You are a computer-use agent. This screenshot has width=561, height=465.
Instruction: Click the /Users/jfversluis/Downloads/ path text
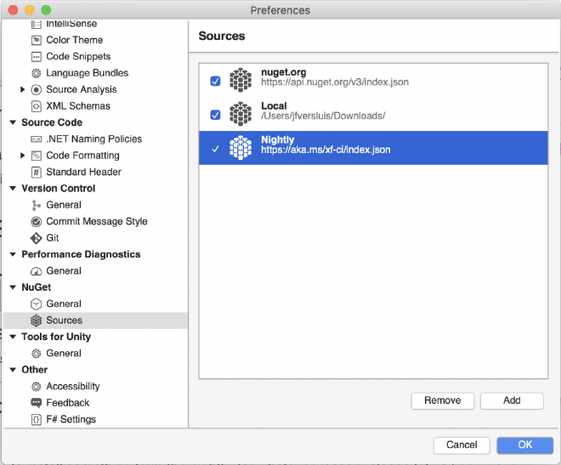click(323, 116)
